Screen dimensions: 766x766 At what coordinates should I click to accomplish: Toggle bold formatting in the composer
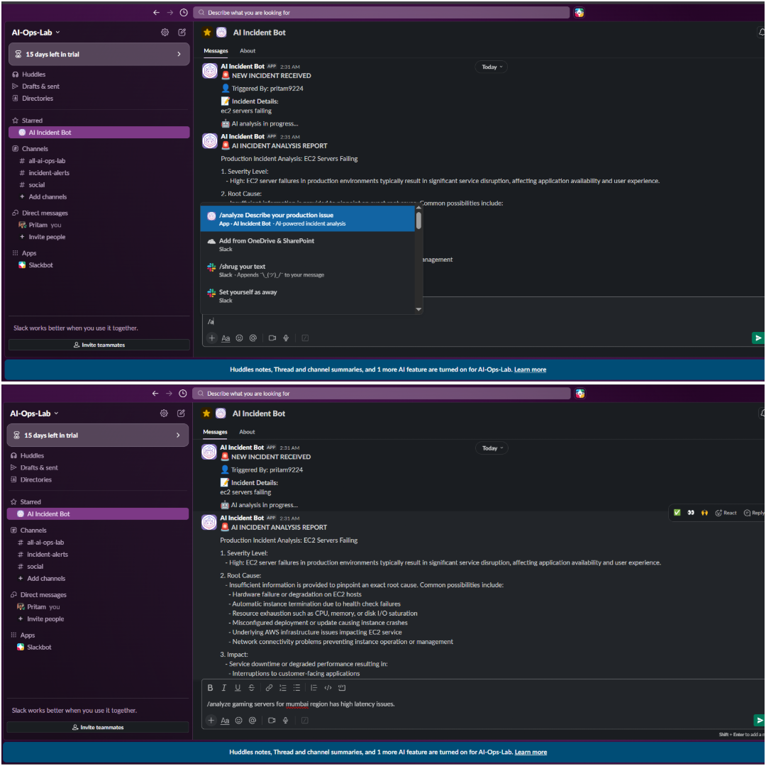click(x=210, y=687)
